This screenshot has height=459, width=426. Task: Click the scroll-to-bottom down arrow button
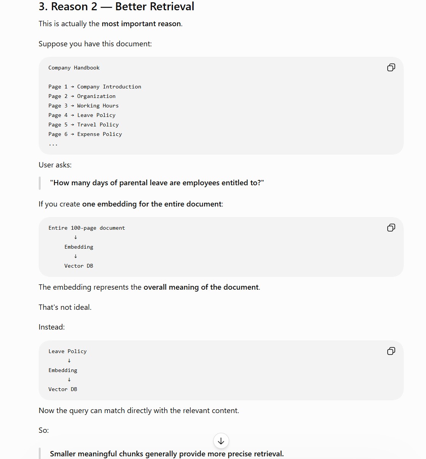click(221, 441)
